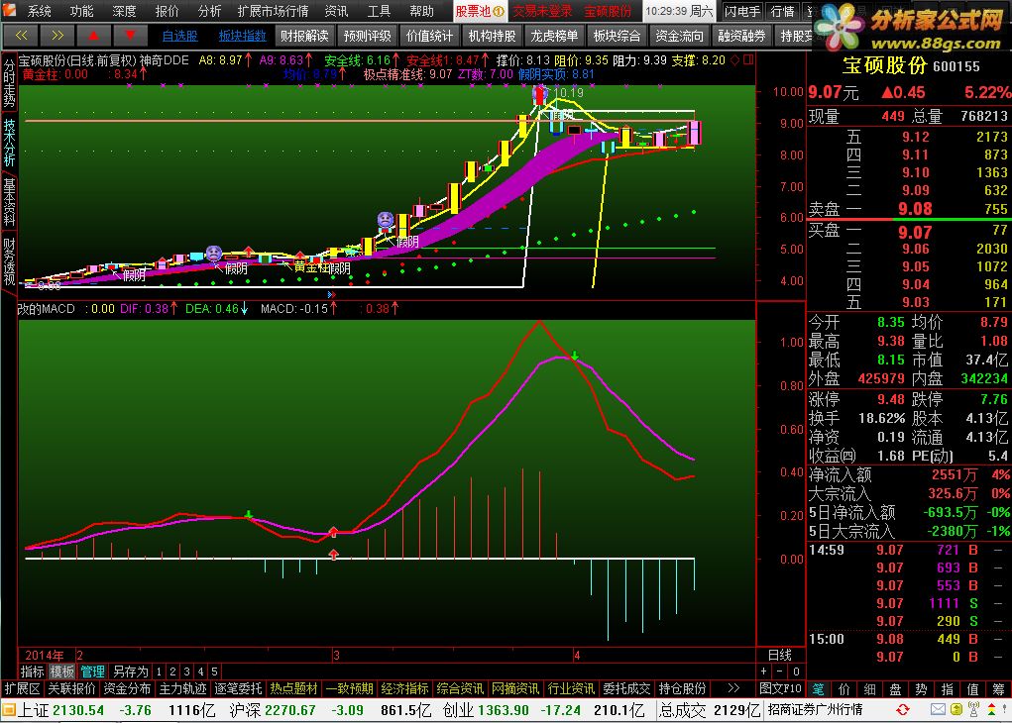Open the 系统 menu
The height and width of the screenshot is (723, 1012).
point(39,11)
